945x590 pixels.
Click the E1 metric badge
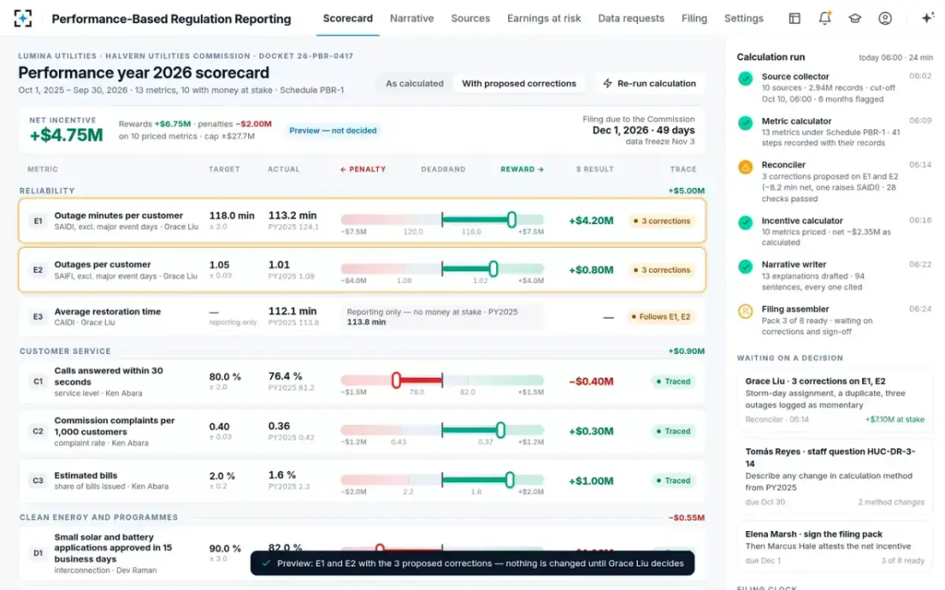click(38, 221)
